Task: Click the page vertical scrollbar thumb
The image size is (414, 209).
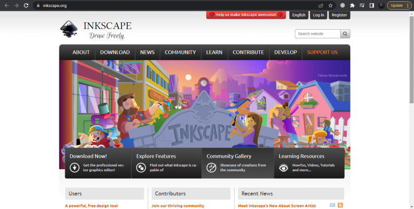Action: 412,59
